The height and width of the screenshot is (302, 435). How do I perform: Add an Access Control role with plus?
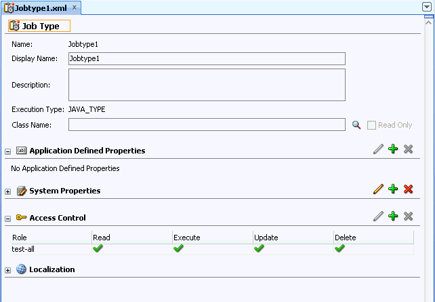[393, 216]
